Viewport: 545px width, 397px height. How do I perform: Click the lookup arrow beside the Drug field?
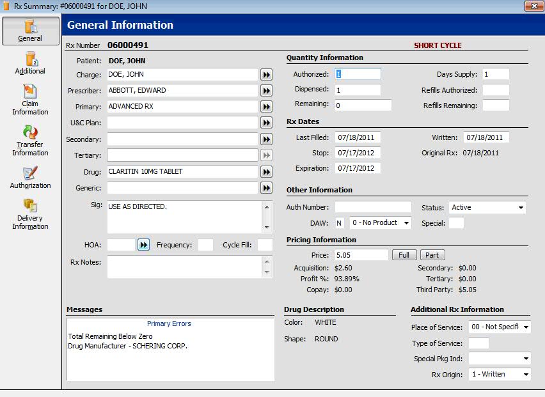266,172
